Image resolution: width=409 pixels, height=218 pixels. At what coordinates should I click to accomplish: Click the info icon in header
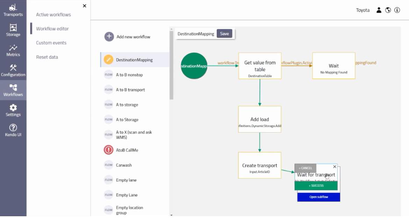(397, 10)
